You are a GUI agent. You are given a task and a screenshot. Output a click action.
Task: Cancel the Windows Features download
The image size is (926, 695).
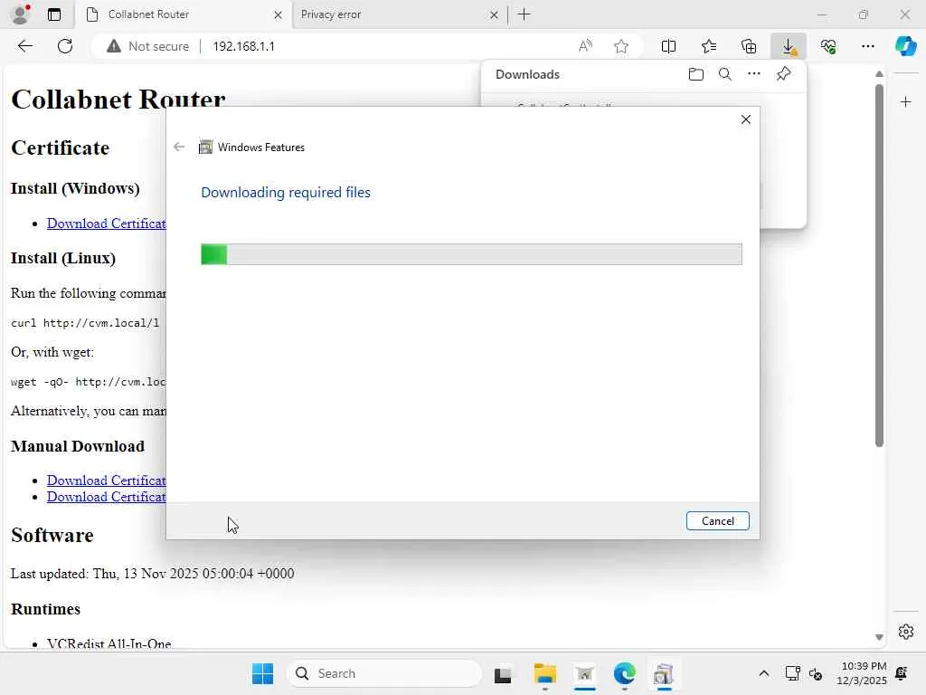click(717, 520)
